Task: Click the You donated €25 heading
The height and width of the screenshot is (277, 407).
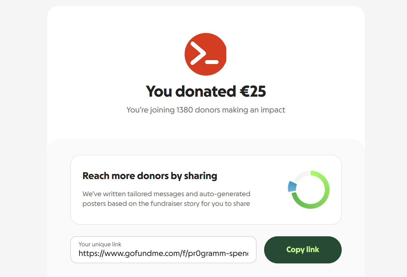Action: (x=206, y=91)
